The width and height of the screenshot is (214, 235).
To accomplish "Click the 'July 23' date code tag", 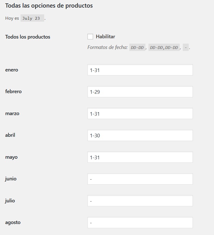I will pos(32,18).
